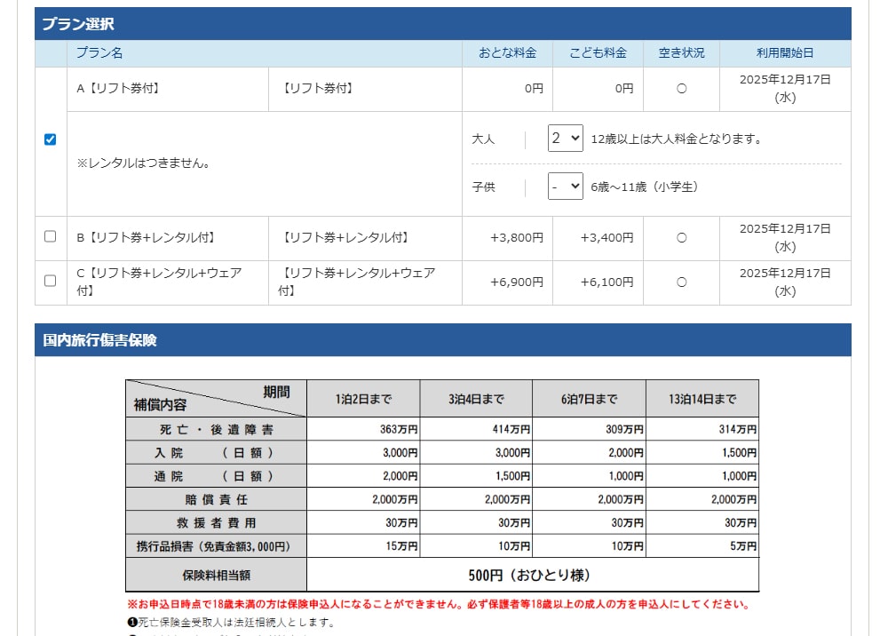Click plan C availability circle symbol
880x636 pixels.
[x=681, y=282]
